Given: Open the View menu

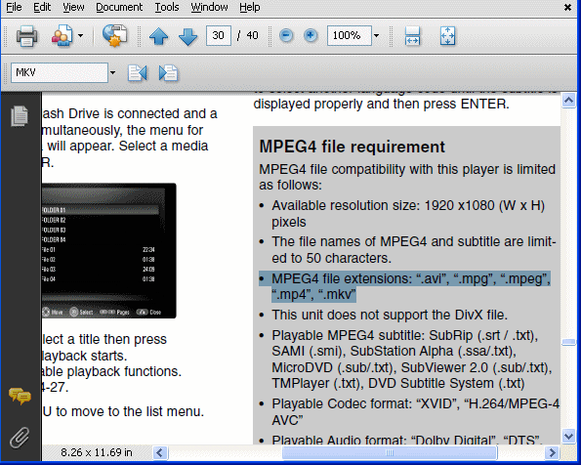Looking at the screenshot, I should (x=73, y=7).
